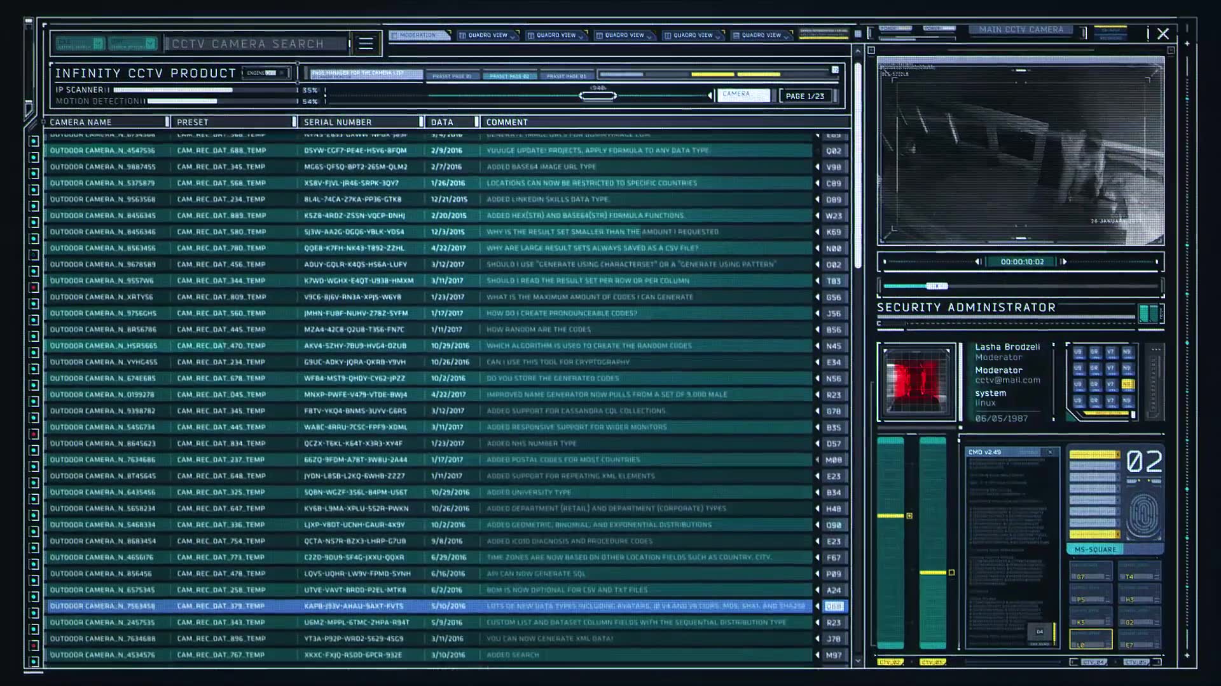The image size is (1221, 686).
Task: Toggle checkbox for camera N_5375879 row
Action: pyautogui.click(x=34, y=190)
